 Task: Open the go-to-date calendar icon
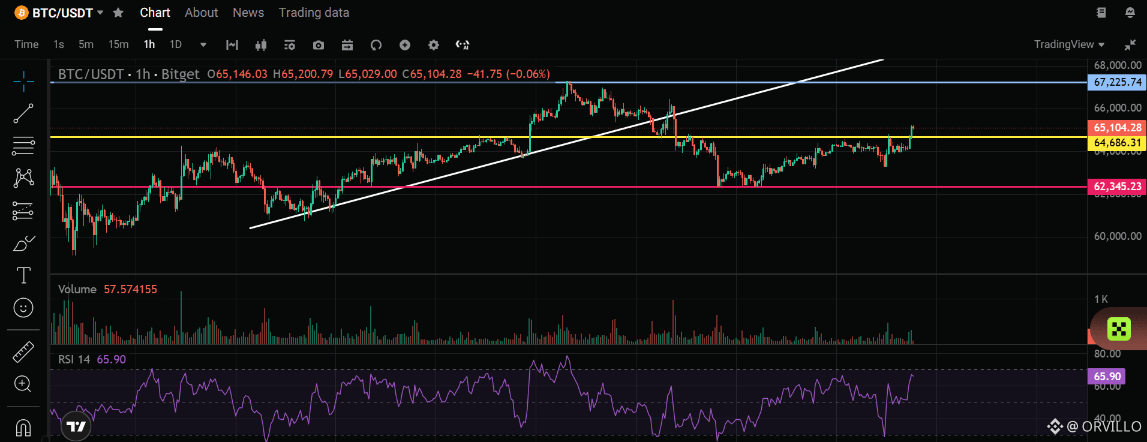click(x=347, y=45)
